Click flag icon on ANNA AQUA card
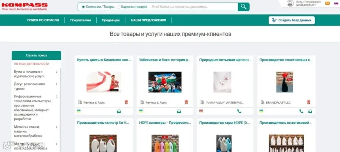The image size is (340, 152). [201, 111]
